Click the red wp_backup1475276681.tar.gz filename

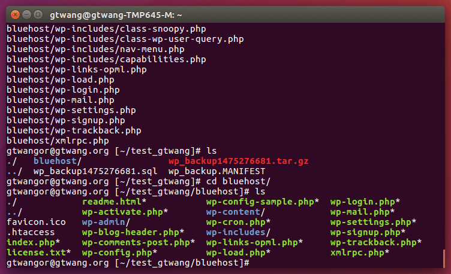pyautogui.click(x=230, y=161)
